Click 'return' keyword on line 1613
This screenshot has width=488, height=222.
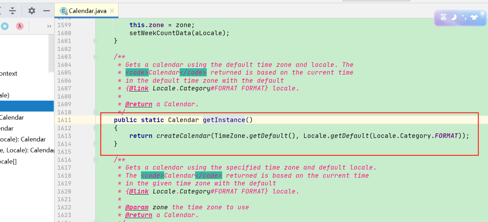pyautogui.click(x=141, y=136)
